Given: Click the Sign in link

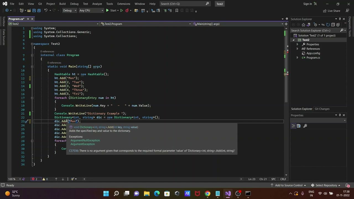Looking at the screenshot, I should [307, 4].
